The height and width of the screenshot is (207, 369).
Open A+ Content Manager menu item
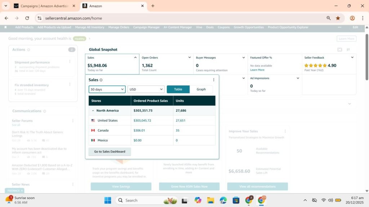(x=178, y=27)
